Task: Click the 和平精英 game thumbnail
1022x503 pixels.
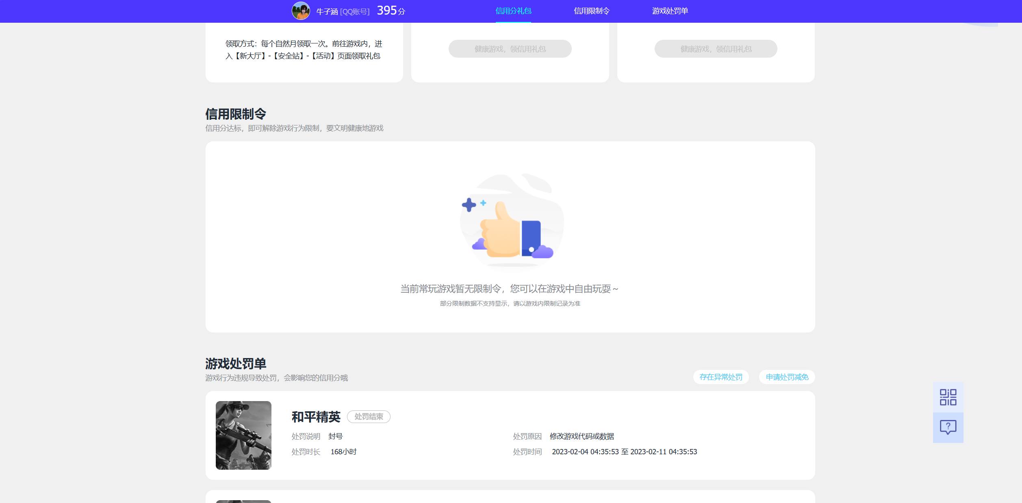Action: [x=243, y=435]
